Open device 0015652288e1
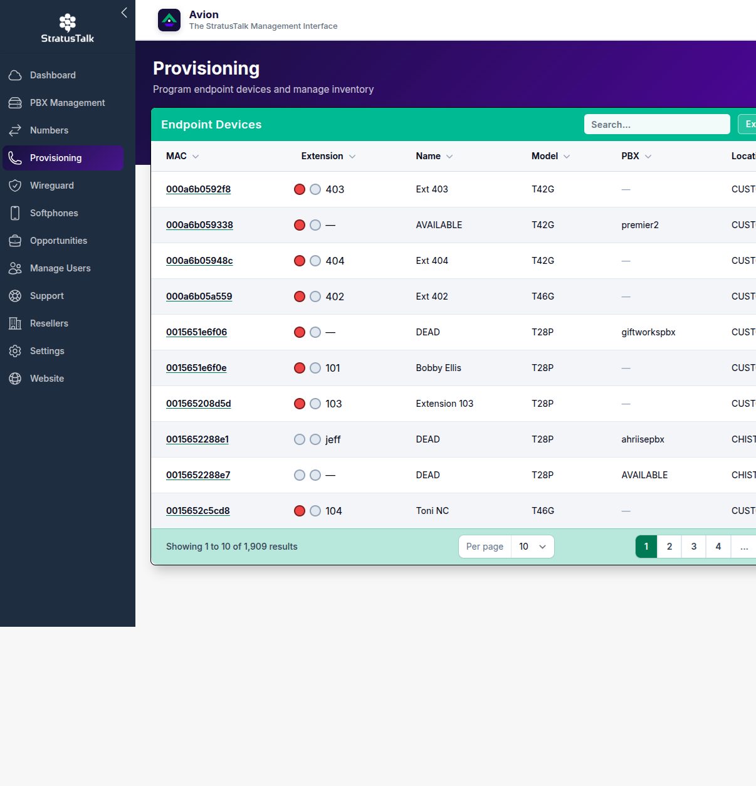 click(197, 439)
